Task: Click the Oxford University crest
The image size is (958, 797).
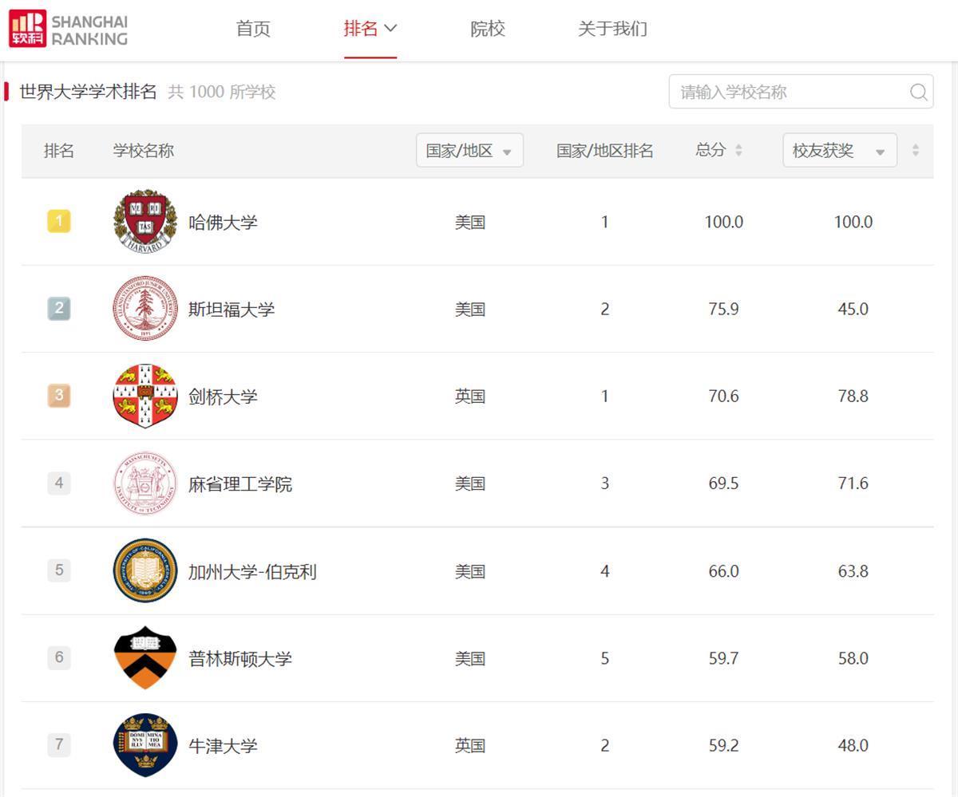Action: [145, 745]
